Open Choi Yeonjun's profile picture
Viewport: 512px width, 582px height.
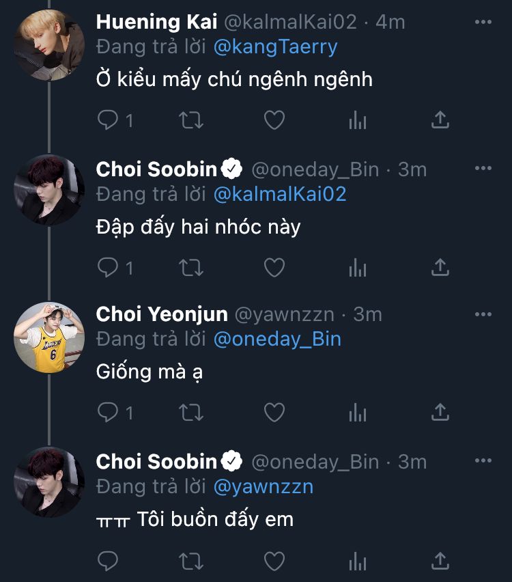pos(49,337)
